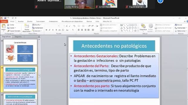The width and height of the screenshot is (188, 105).
Task: Click the Buscar find button
Action: click(x=178, y=25)
